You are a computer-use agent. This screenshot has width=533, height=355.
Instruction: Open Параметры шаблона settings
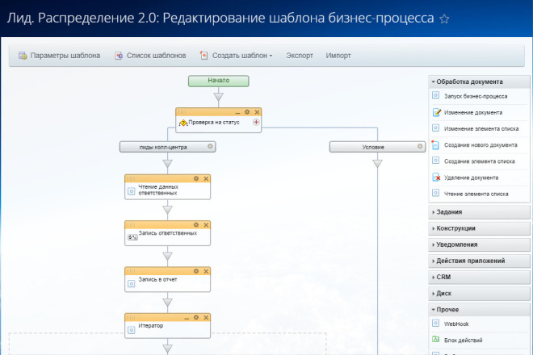(x=59, y=56)
